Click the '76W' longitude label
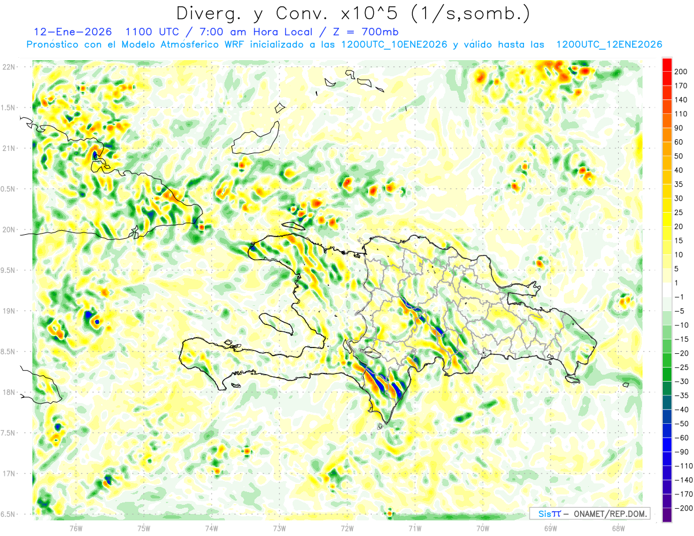 76,528
